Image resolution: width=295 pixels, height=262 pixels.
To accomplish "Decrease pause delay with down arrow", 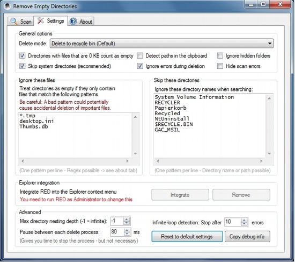I will pos(127,233).
